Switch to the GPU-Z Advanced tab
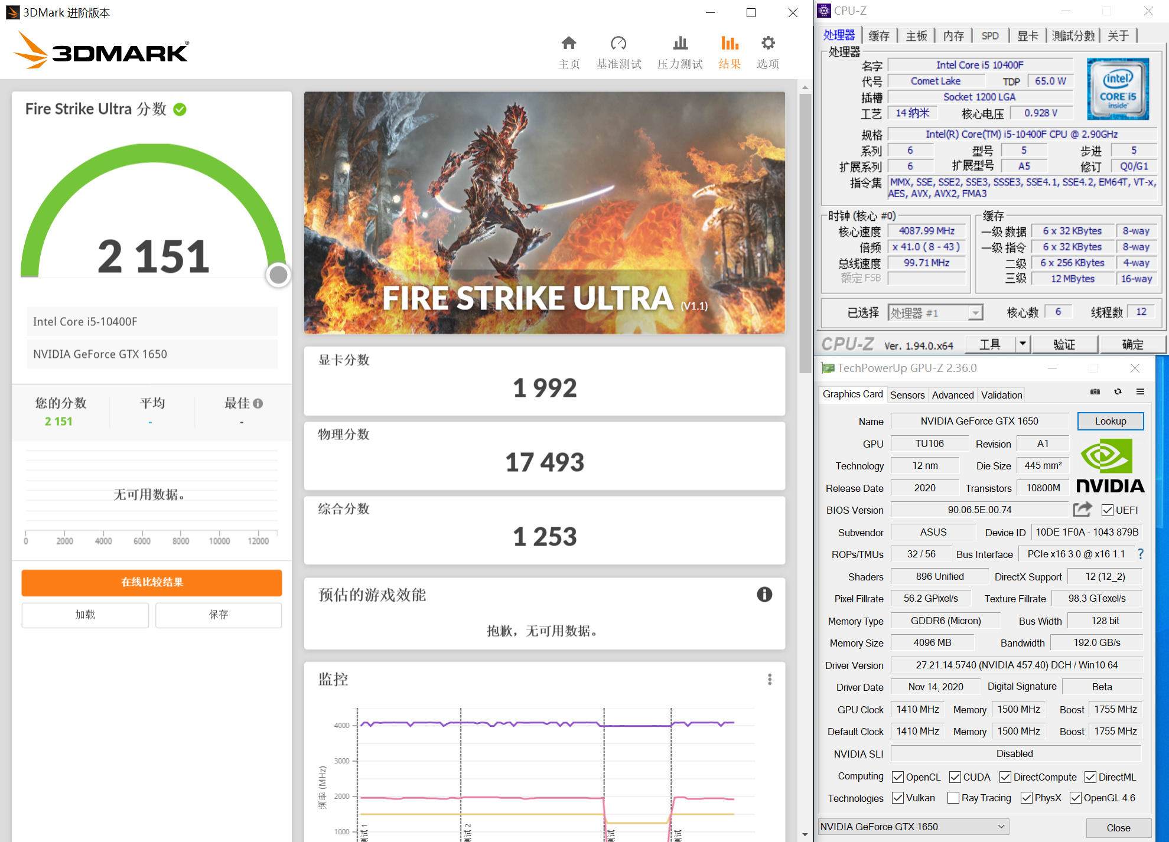Viewport: 1169px width, 842px height. tap(953, 395)
